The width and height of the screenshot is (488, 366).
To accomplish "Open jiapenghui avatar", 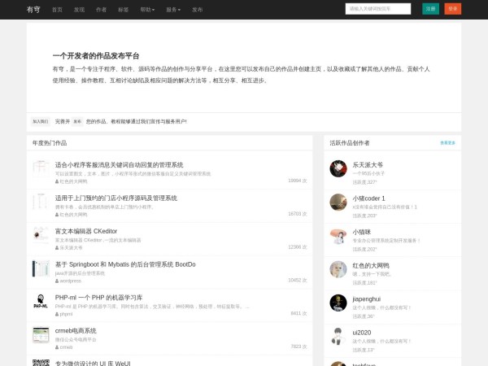I will click(338, 303).
